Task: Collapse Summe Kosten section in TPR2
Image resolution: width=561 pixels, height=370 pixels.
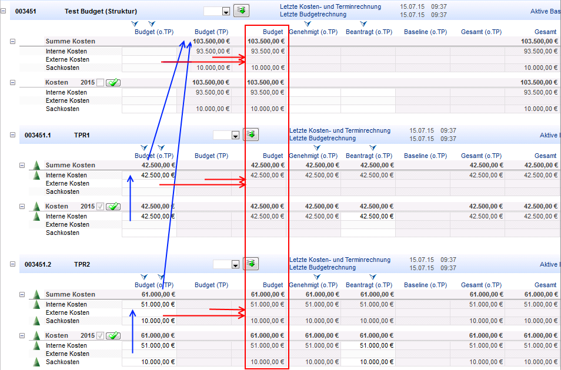Action: tap(22, 295)
